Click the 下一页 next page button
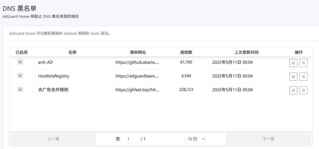The width and height of the screenshot is (319, 149). [x=268, y=139]
